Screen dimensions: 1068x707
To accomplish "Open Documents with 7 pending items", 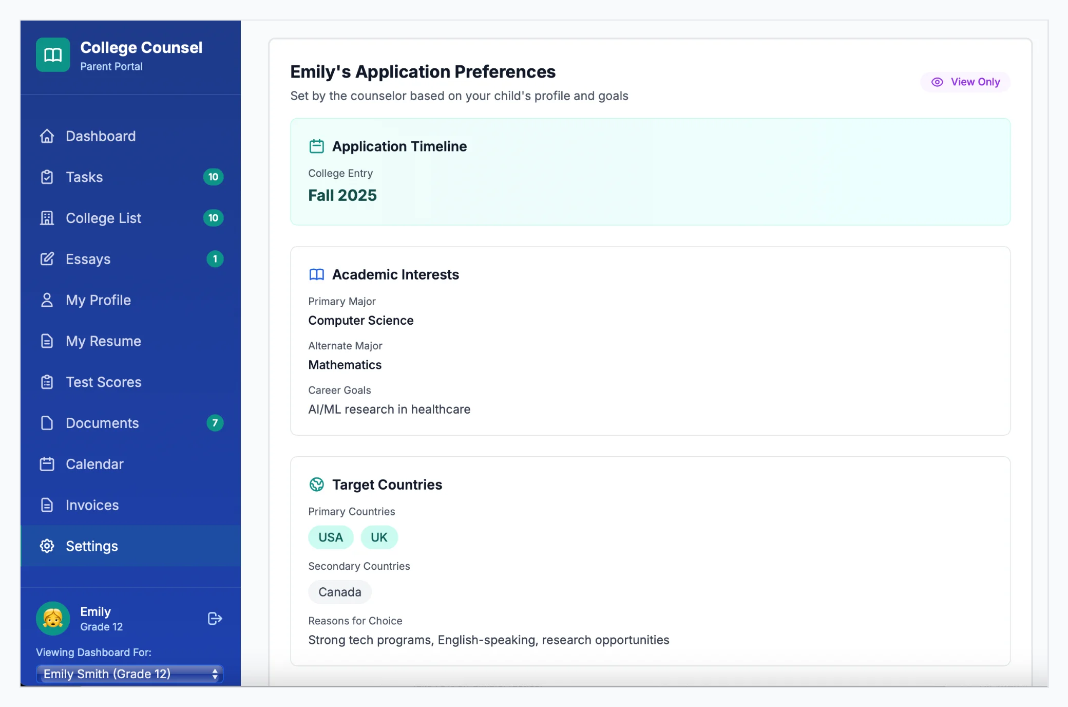I will coord(103,423).
